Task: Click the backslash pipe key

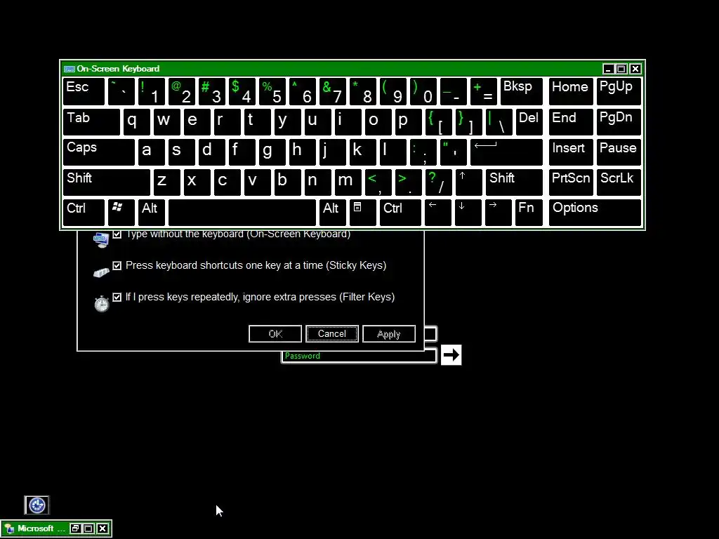Action: click(x=499, y=122)
